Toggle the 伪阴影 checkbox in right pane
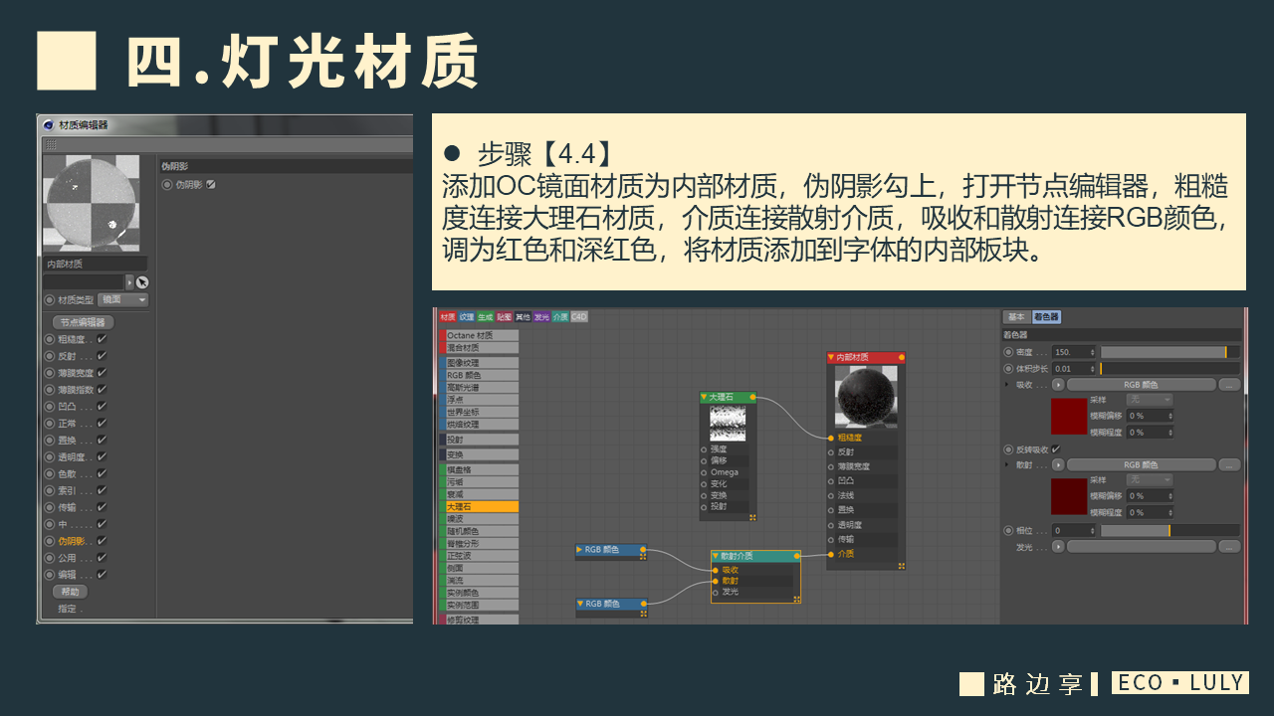Viewport: 1274px width, 716px height. (210, 185)
